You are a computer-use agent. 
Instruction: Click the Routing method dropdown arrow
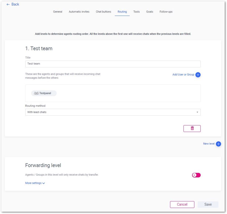tap(197, 112)
